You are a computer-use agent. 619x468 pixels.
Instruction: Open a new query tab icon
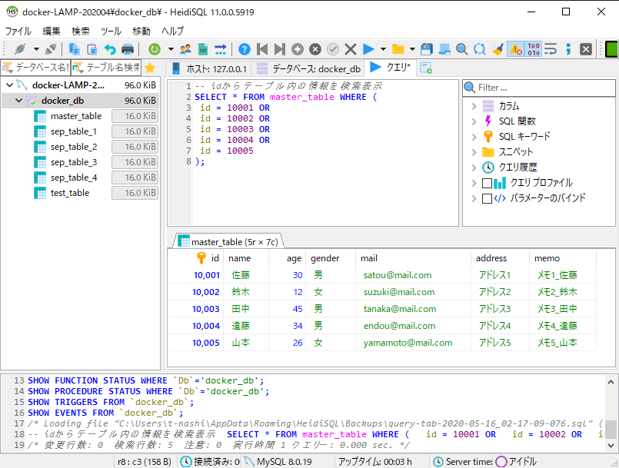425,68
